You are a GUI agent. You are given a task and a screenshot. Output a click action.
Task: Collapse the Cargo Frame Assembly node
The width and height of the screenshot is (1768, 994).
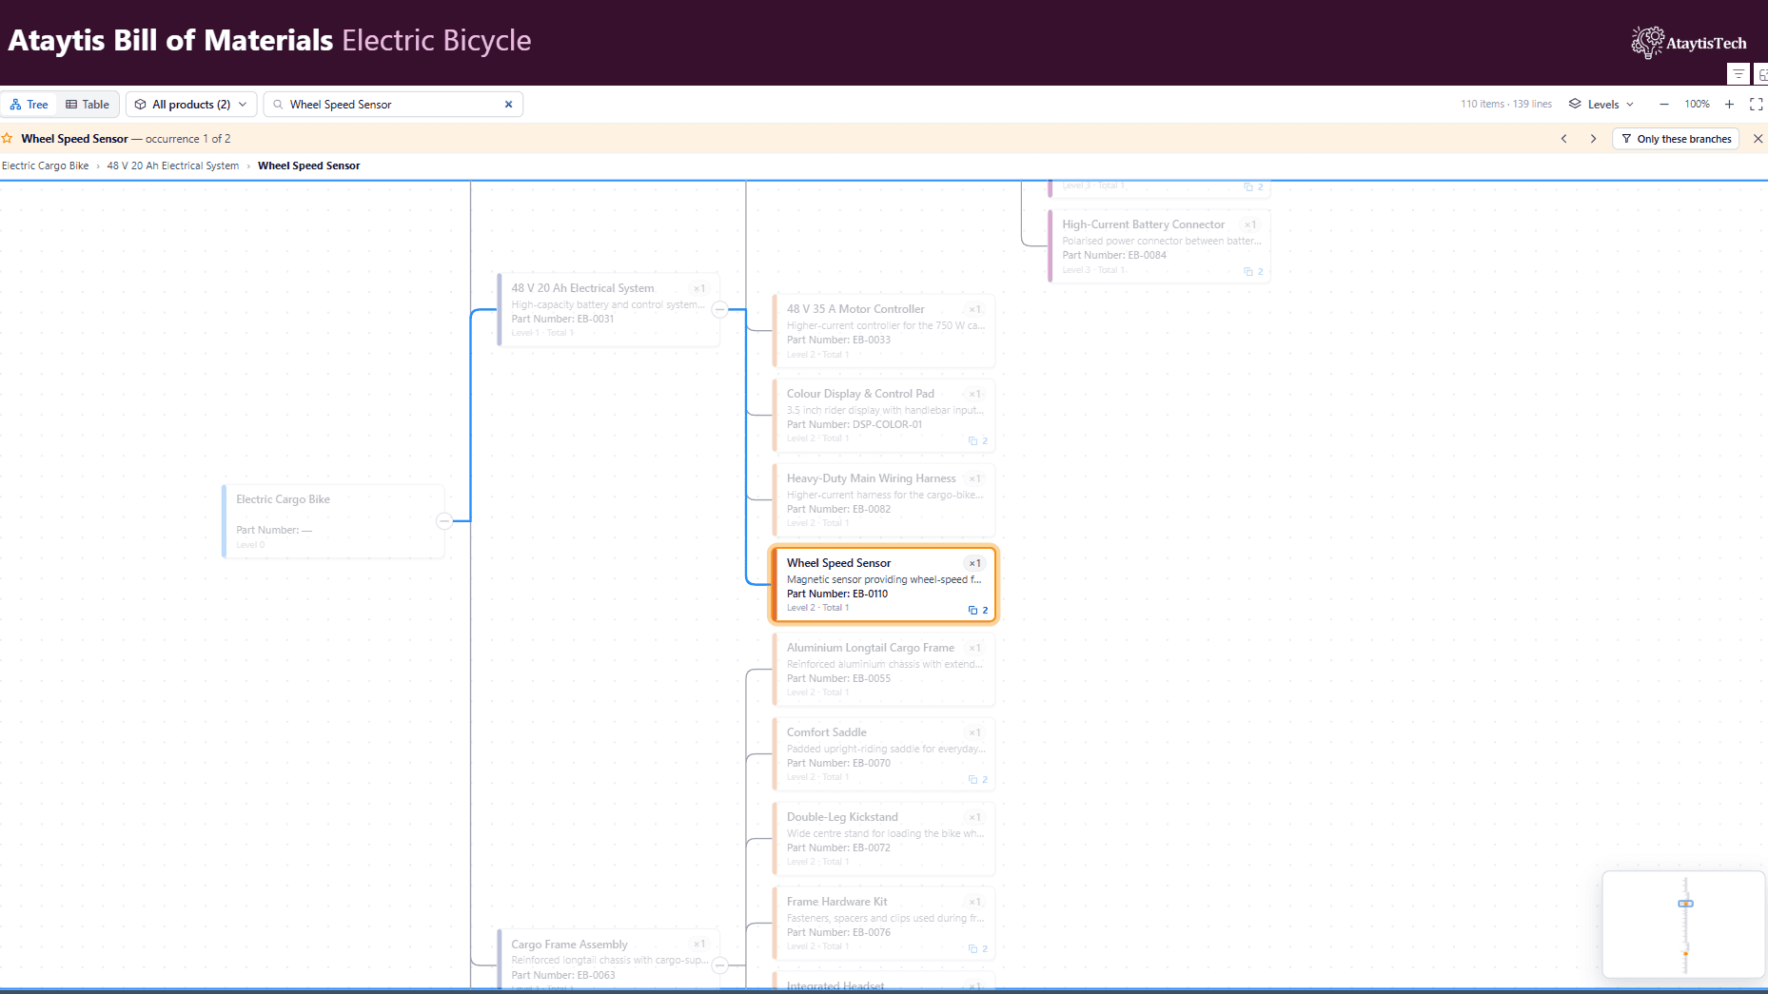(720, 965)
